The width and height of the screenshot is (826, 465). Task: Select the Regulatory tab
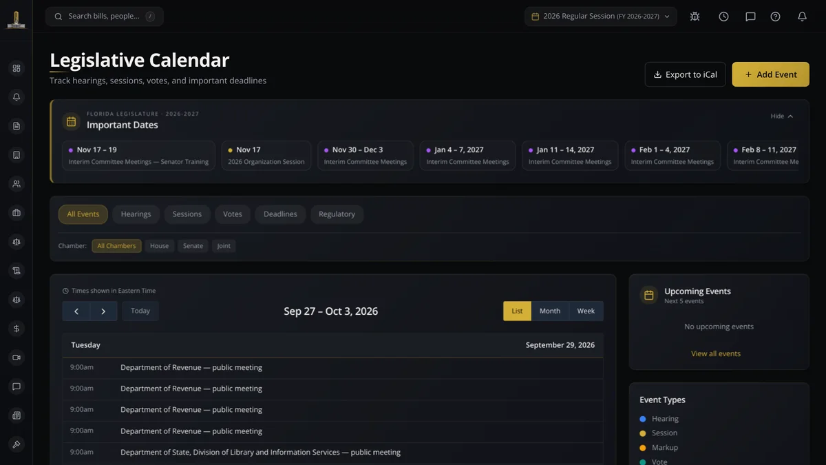pos(337,214)
